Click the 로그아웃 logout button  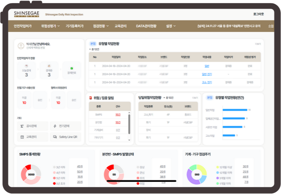pos(258,14)
